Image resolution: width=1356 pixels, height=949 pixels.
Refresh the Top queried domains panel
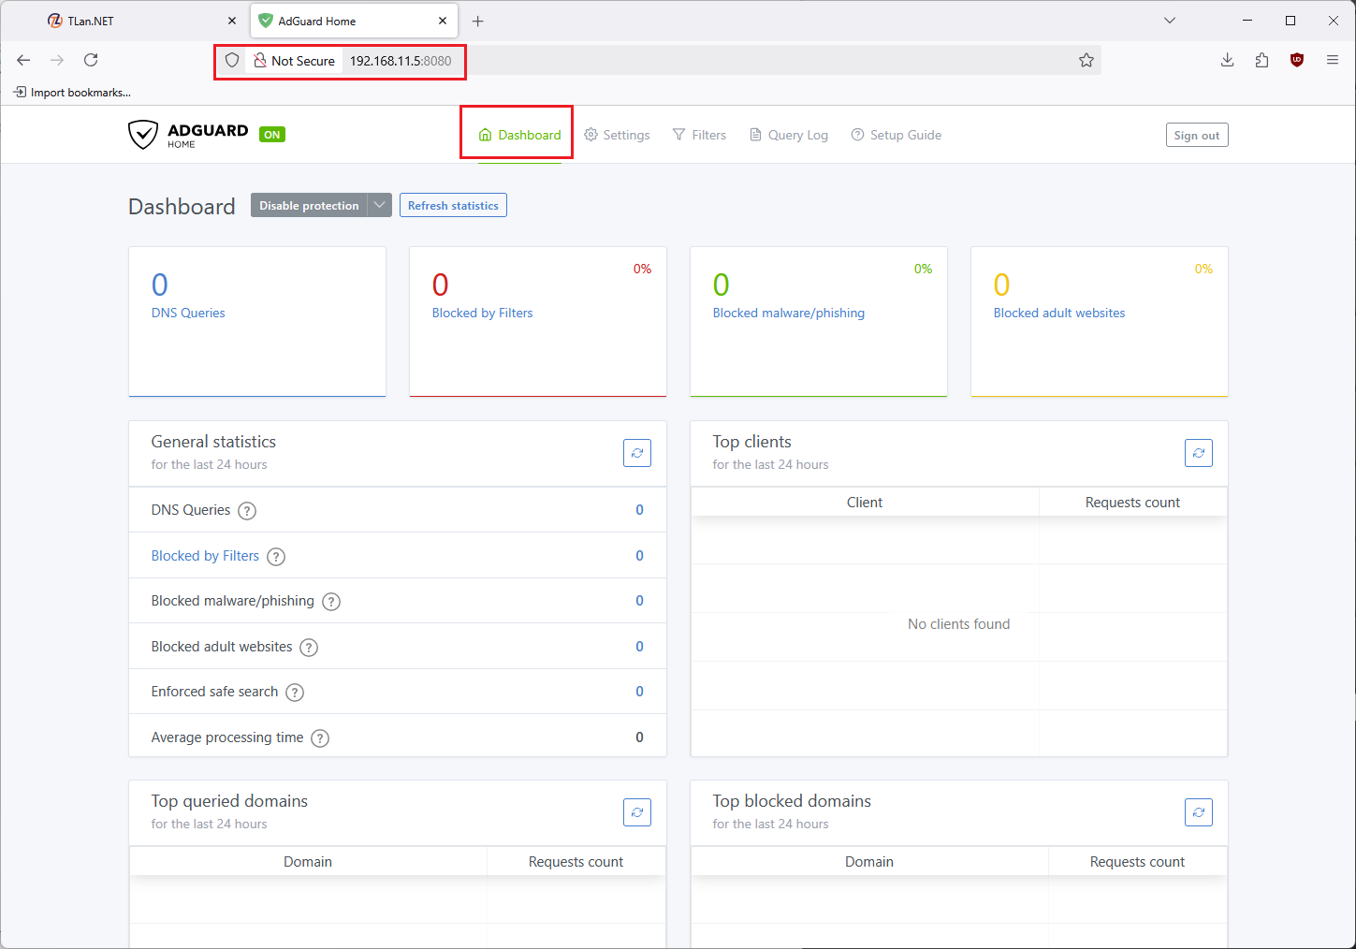click(637, 812)
